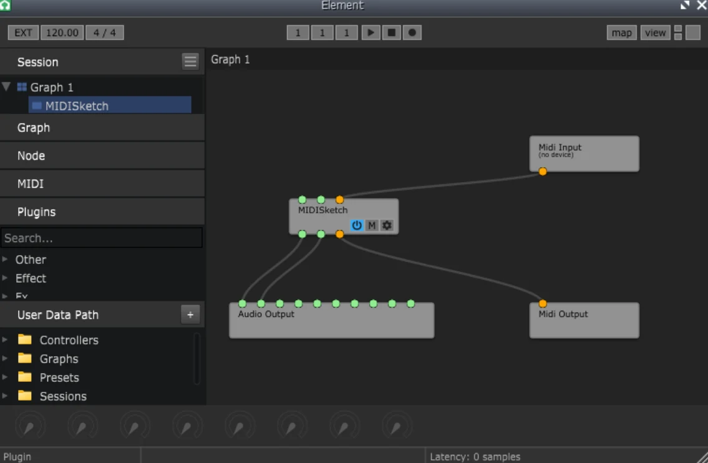The image size is (708, 463).
Task: Focus the plugin Search field
Action: [x=101, y=238]
